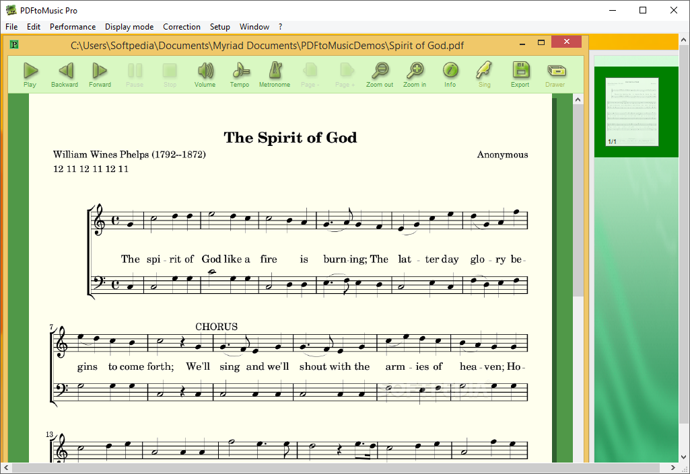Click the score title 'The Spirit of God'
Viewport: 690px width, 474px height.
pyautogui.click(x=290, y=138)
